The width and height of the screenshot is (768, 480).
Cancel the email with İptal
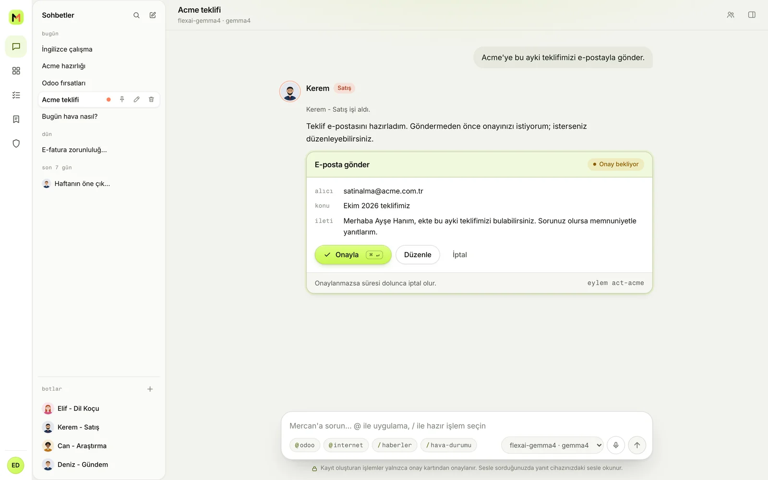click(x=460, y=255)
